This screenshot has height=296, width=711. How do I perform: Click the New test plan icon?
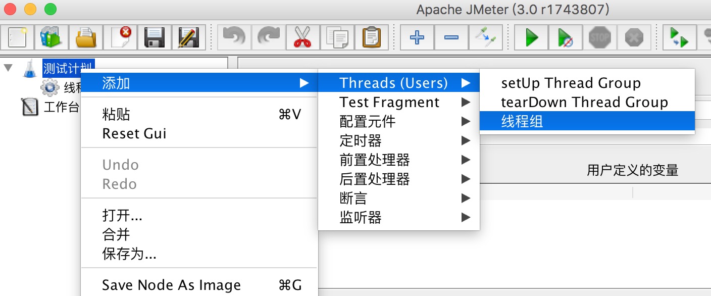pos(17,37)
